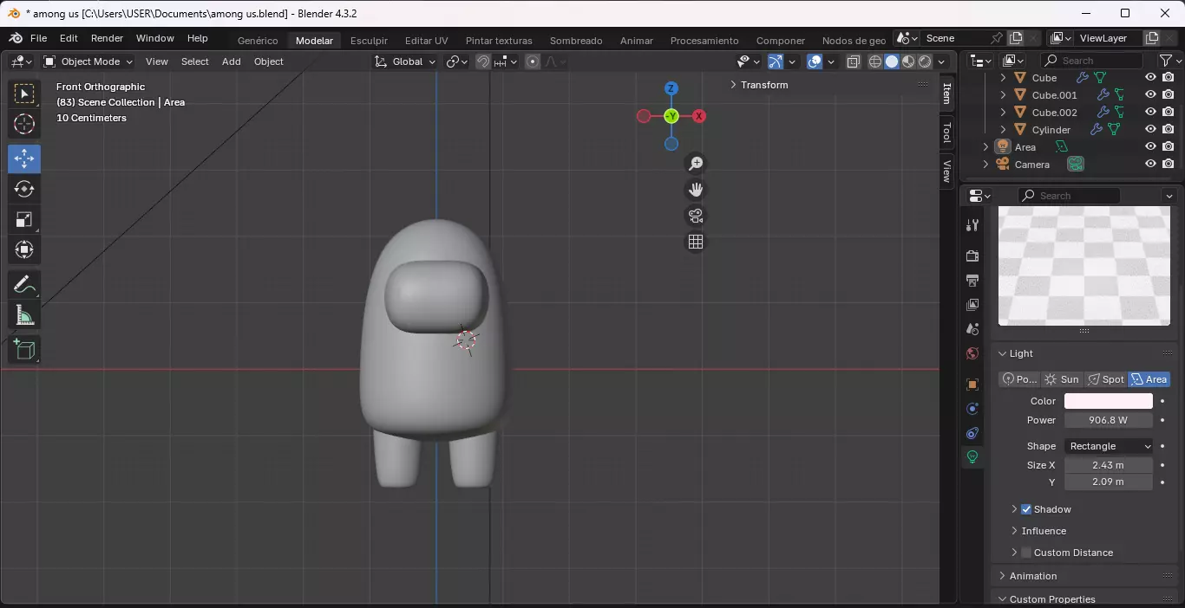Viewport: 1185px width, 608px height.
Task: Open the light Color swatch
Action: click(1109, 401)
